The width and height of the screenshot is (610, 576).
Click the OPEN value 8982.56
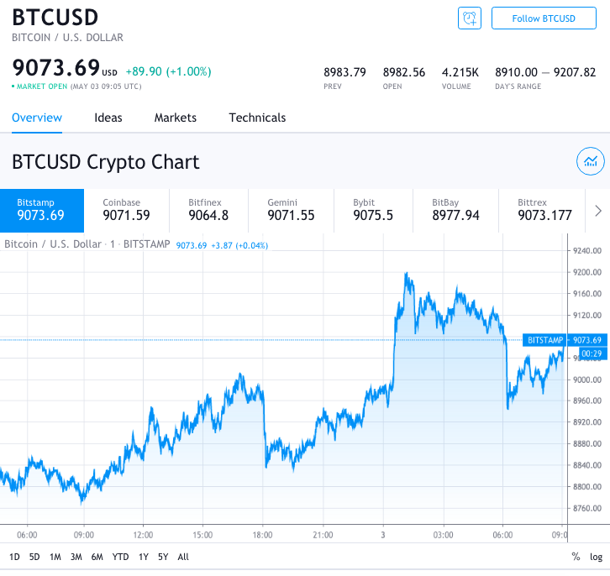click(x=404, y=72)
